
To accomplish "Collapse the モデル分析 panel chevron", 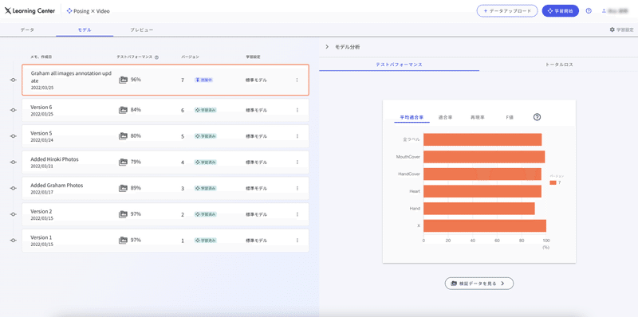I will (327, 47).
